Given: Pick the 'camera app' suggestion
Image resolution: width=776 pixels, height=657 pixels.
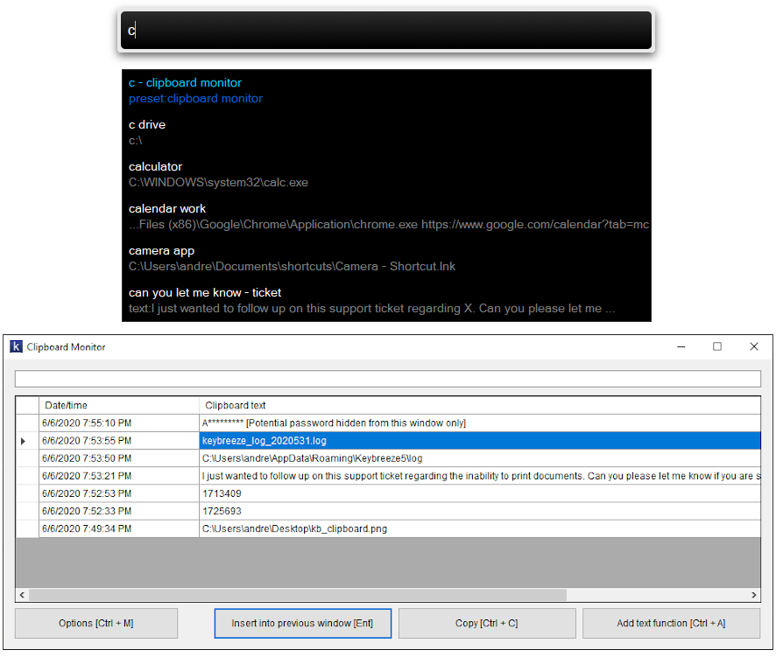Looking at the screenshot, I should 386,259.
